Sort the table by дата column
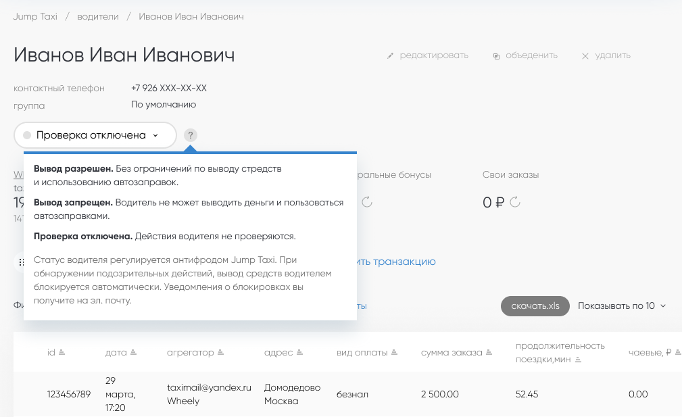 133,353
